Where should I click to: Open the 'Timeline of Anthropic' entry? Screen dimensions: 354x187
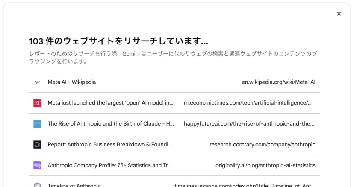[x=74, y=185]
